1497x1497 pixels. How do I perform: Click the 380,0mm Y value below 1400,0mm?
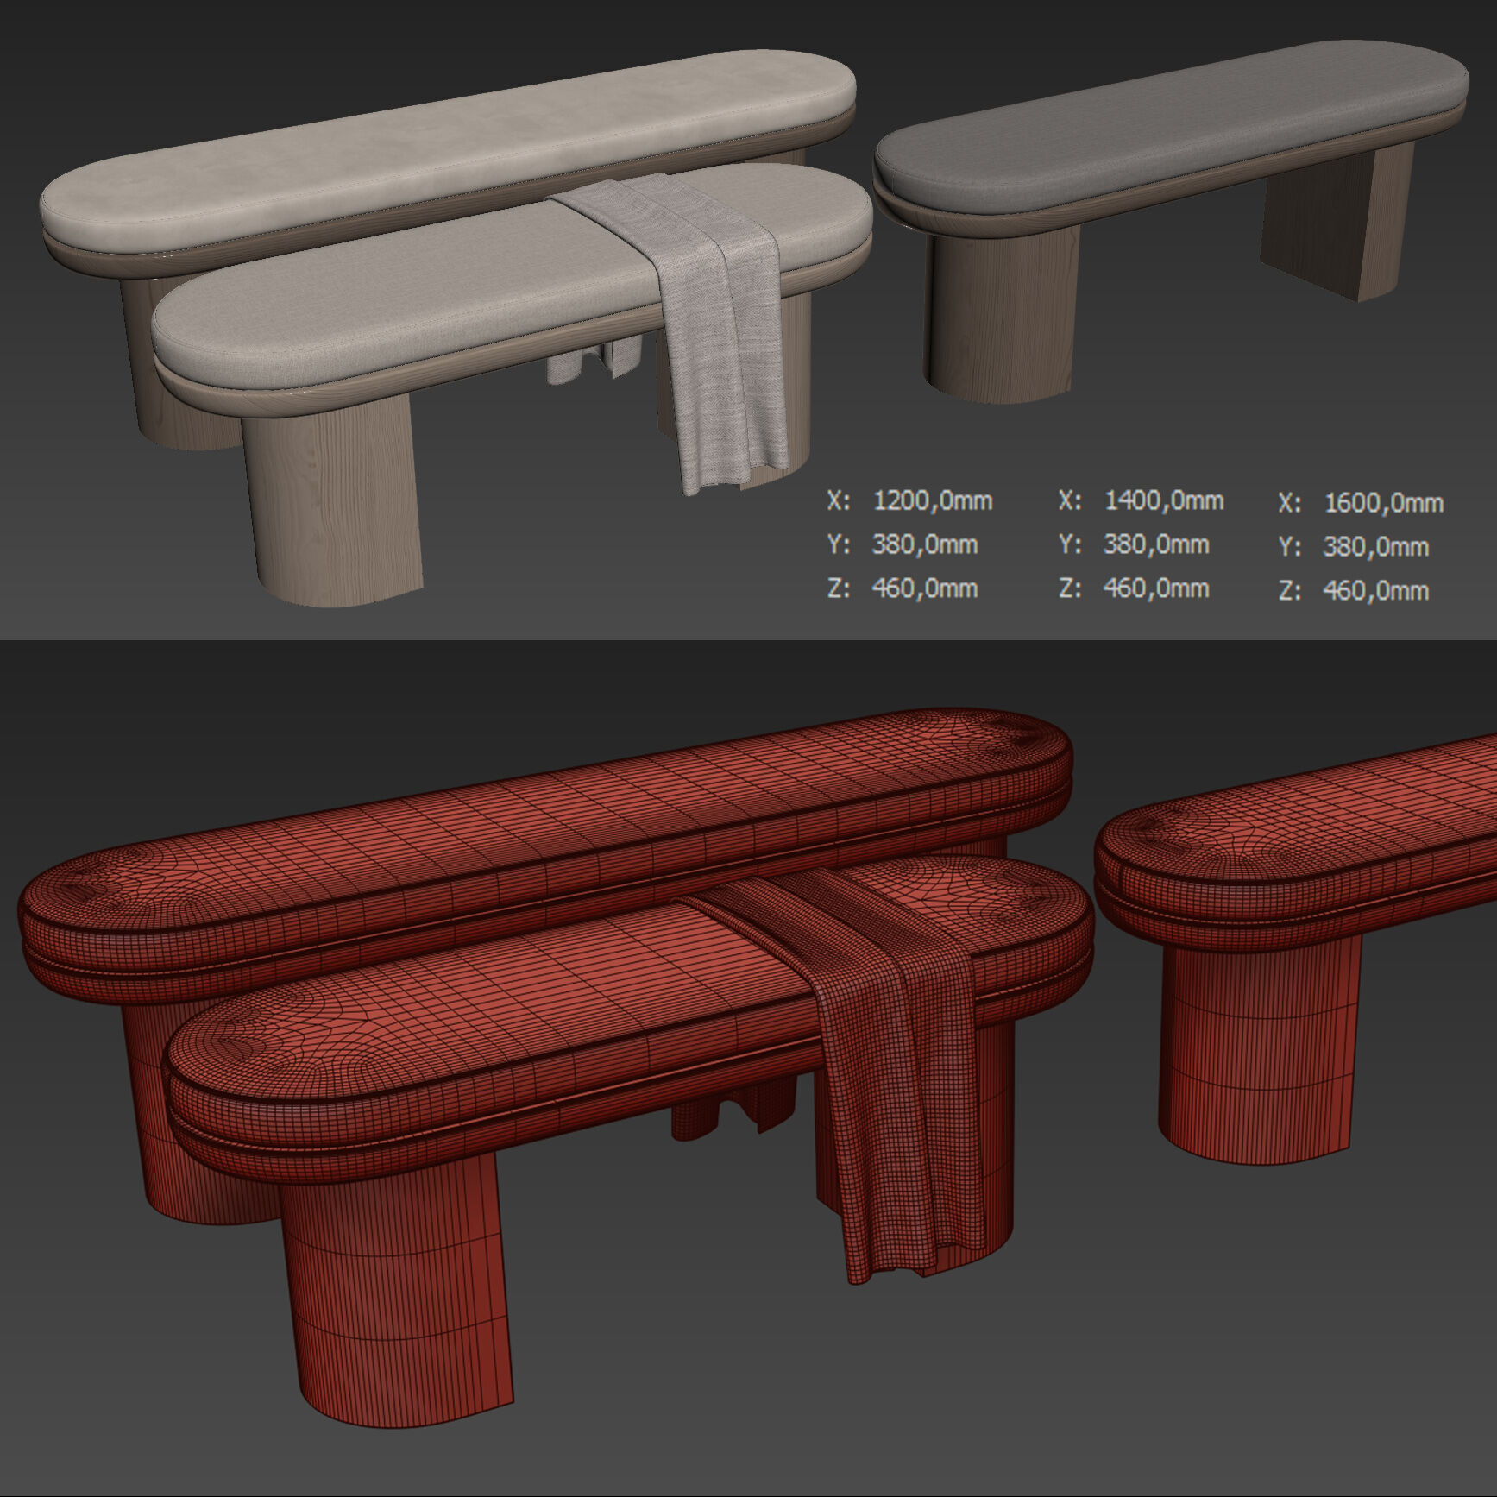1156,544
